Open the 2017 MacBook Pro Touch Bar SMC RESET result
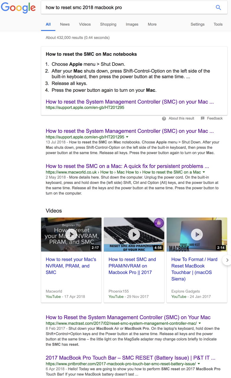Screen dimensions: 231x378 tap(130, 358)
